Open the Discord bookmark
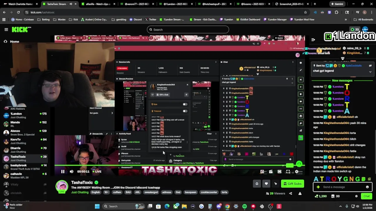The height and width of the screenshot is (211, 376). click(135, 20)
